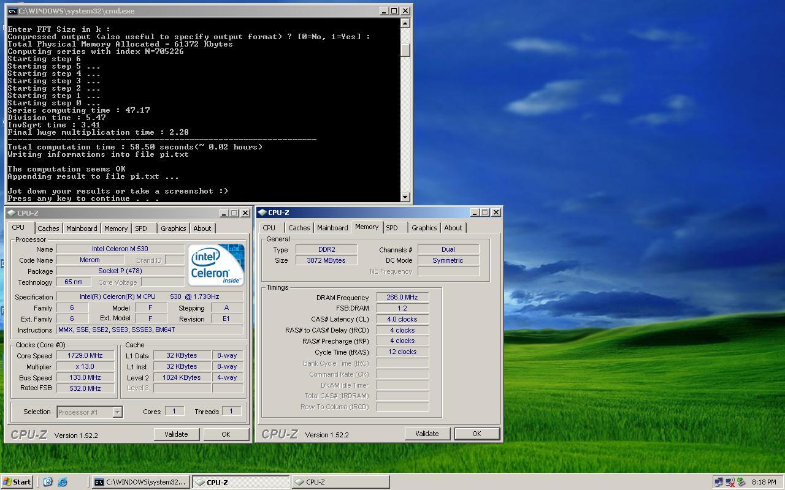Screen dimensions: 785x490
Task: Click Validate in the left CPU-Z window
Action: tap(176, 434)
